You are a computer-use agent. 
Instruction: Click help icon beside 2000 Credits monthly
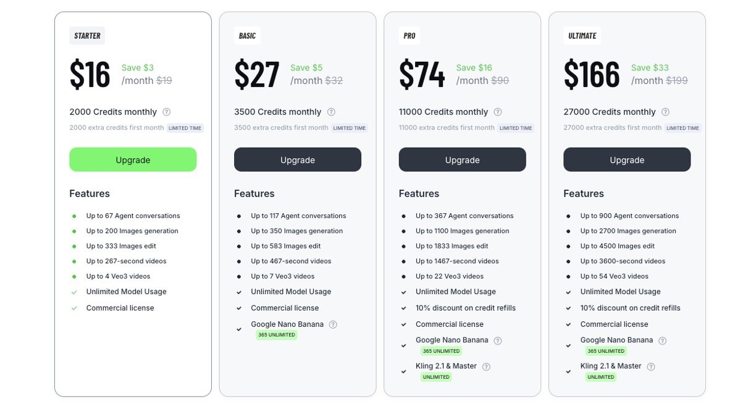167,112
